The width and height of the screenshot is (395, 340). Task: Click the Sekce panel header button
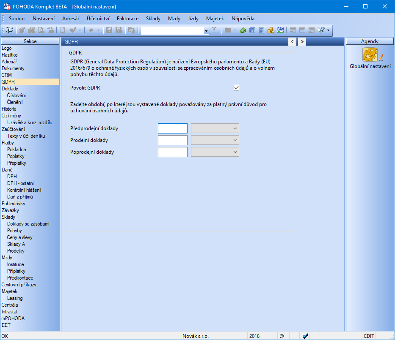(30, 41)
